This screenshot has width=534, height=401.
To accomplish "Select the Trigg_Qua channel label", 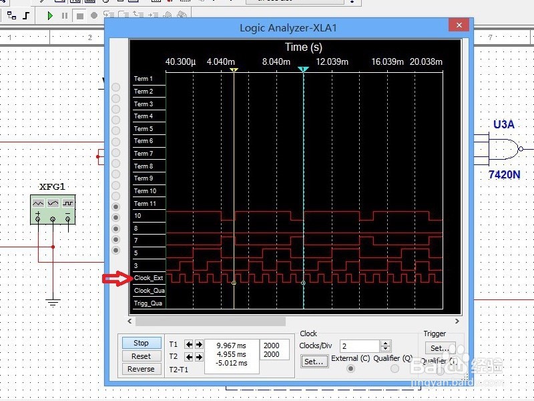I will [148, 303].
